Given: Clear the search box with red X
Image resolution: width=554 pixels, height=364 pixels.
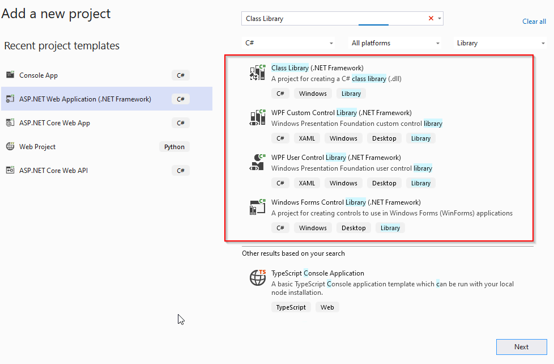Looking at the screenshot, I should pyautogui.click(x=431, y=18).
